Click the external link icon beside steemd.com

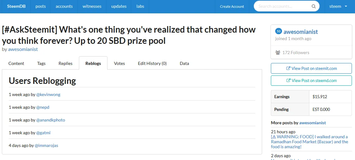pyautogui.click(x=289, y=80)
